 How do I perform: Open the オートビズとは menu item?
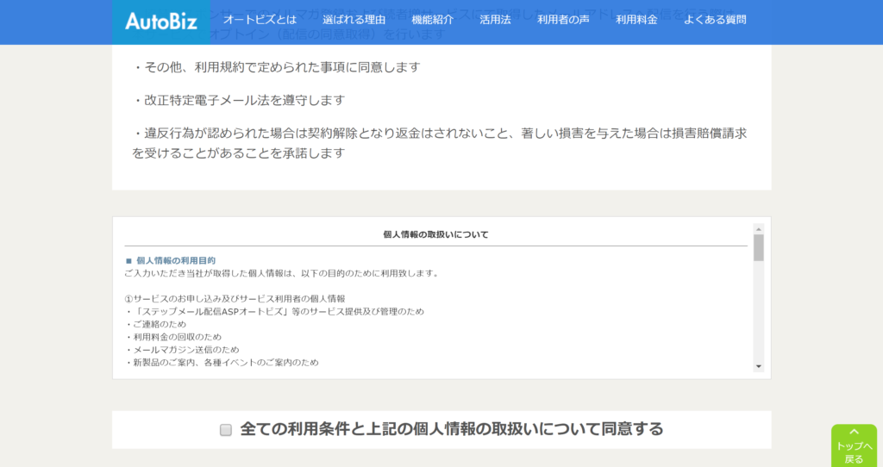pos(260,20)
